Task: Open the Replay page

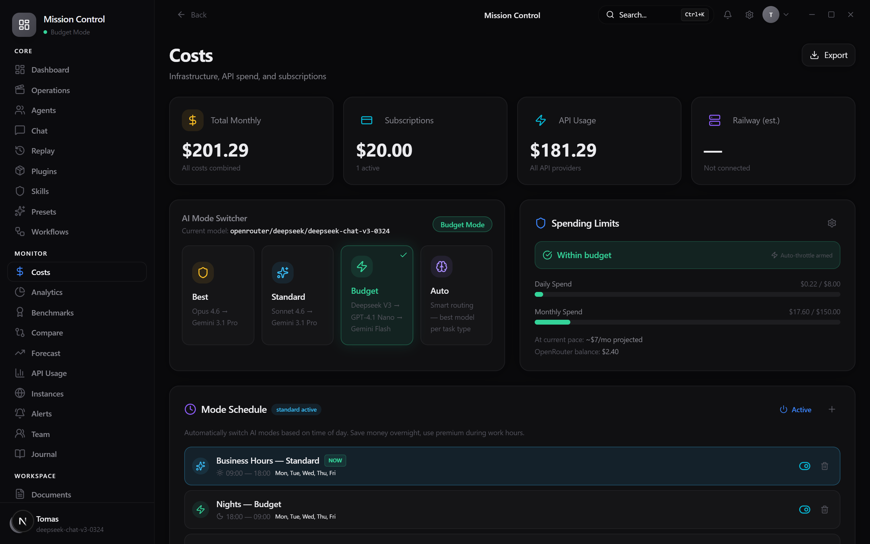Action: coord(77,151)
